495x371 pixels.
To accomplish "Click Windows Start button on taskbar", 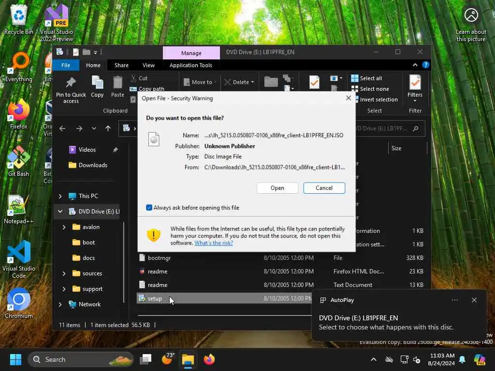I will click(15, 359).
